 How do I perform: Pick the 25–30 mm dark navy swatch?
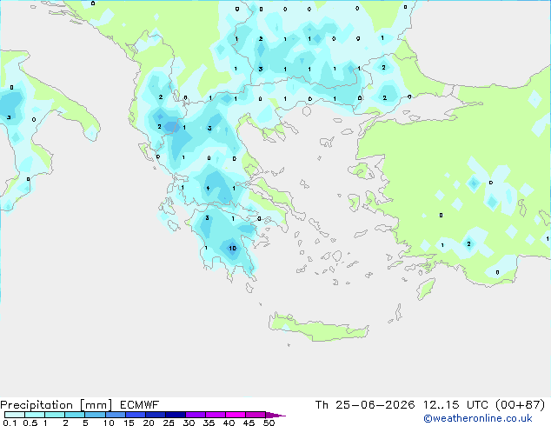(175, 415)
